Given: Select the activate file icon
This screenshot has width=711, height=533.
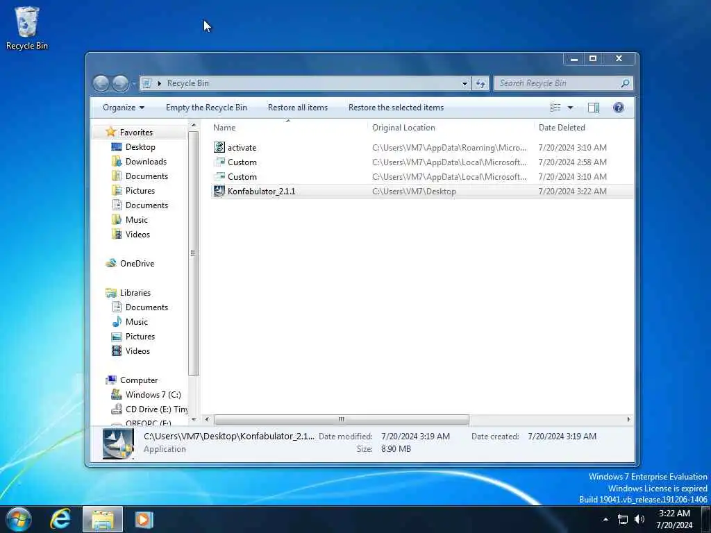Looking at the screenshot, I should (x=219, y=147).
